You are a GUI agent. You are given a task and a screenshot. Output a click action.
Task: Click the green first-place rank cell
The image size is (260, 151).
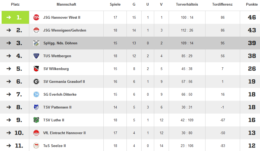15,17
